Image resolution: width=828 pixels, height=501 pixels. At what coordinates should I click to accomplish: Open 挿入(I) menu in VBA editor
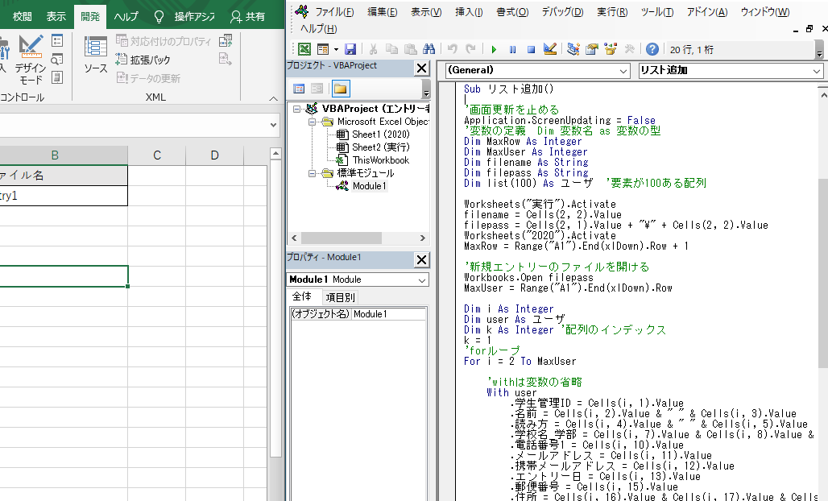[x=469, y=11]
